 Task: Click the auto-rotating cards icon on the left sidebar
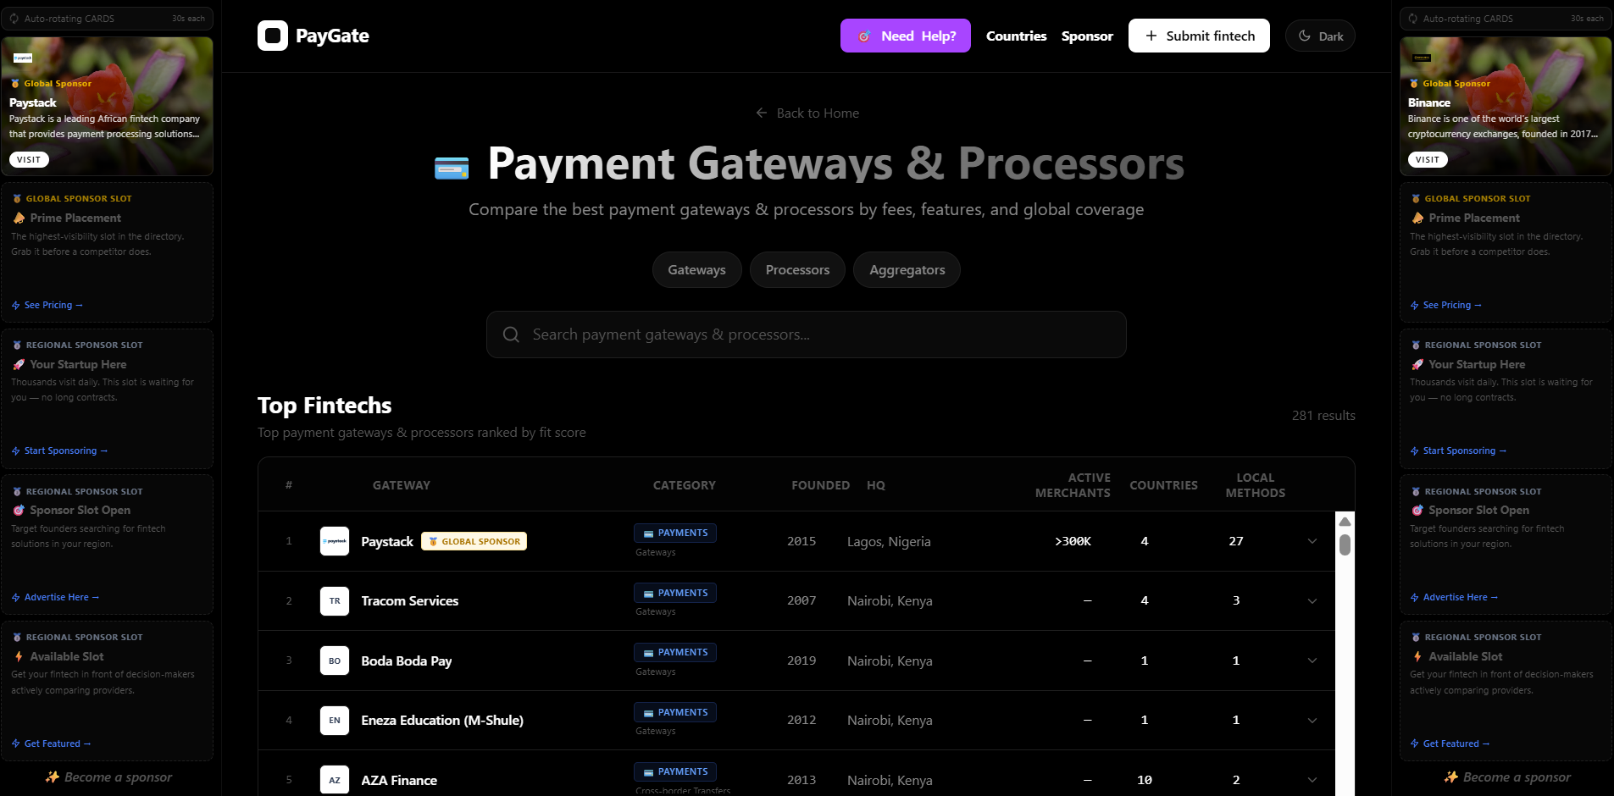pyautogui.click(x=12, y=18)
